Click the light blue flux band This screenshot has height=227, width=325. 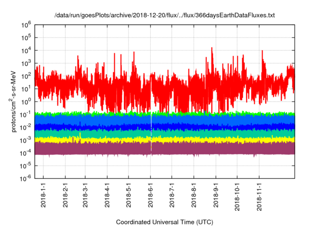click(x=165, y=120)
